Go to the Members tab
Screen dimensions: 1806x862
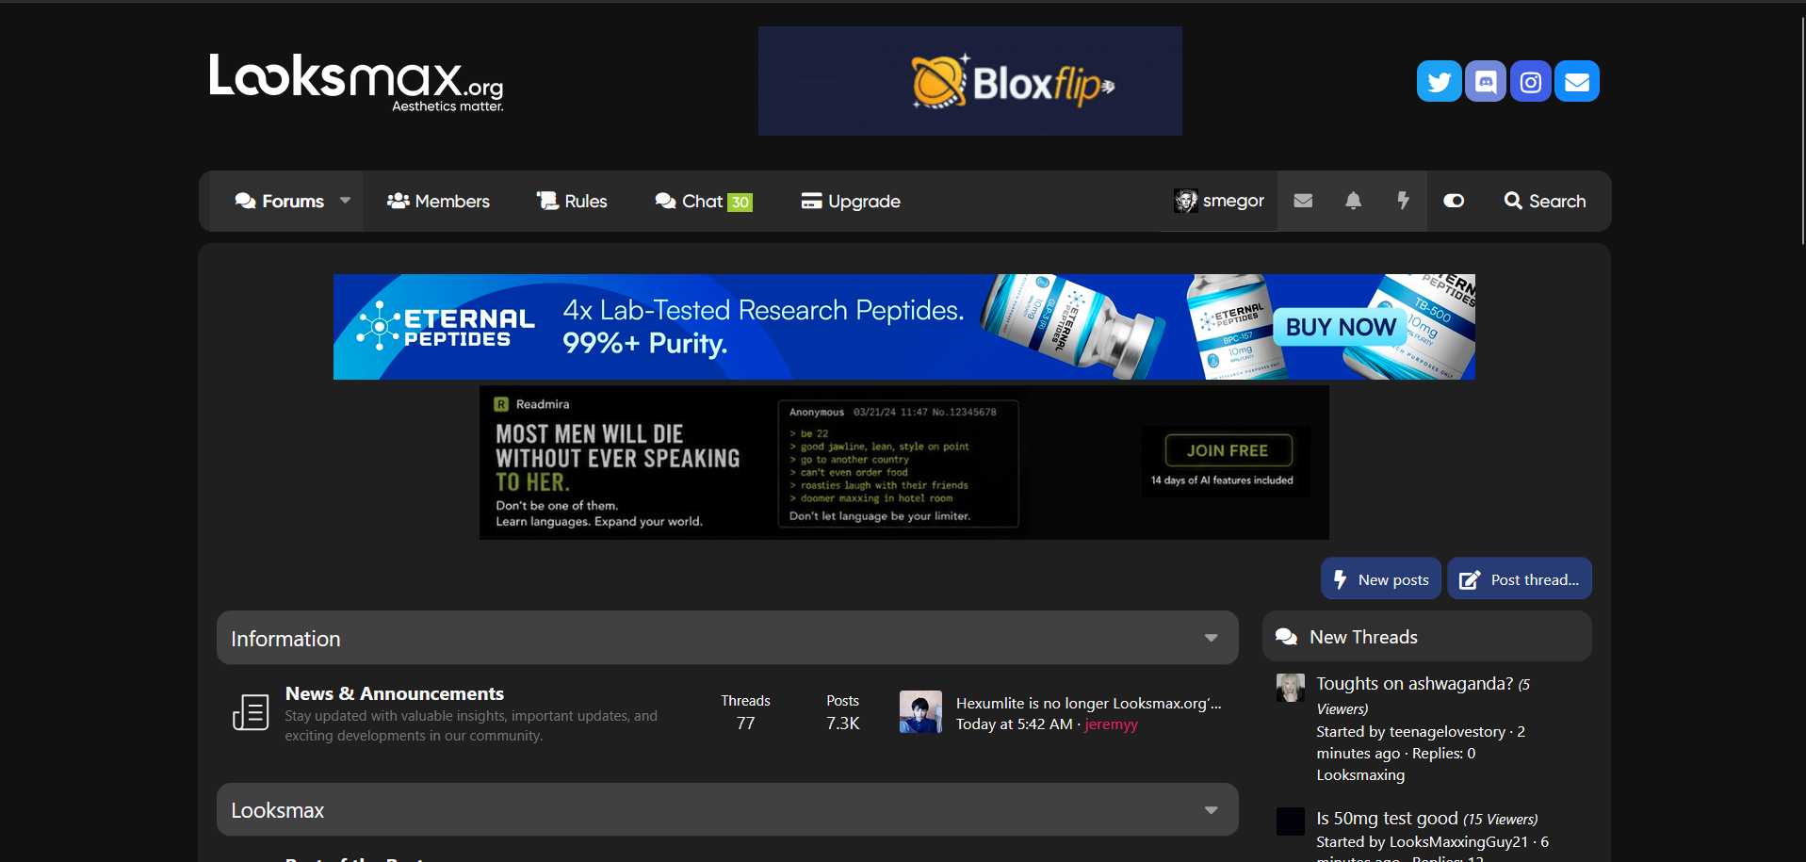pos(438,201)
